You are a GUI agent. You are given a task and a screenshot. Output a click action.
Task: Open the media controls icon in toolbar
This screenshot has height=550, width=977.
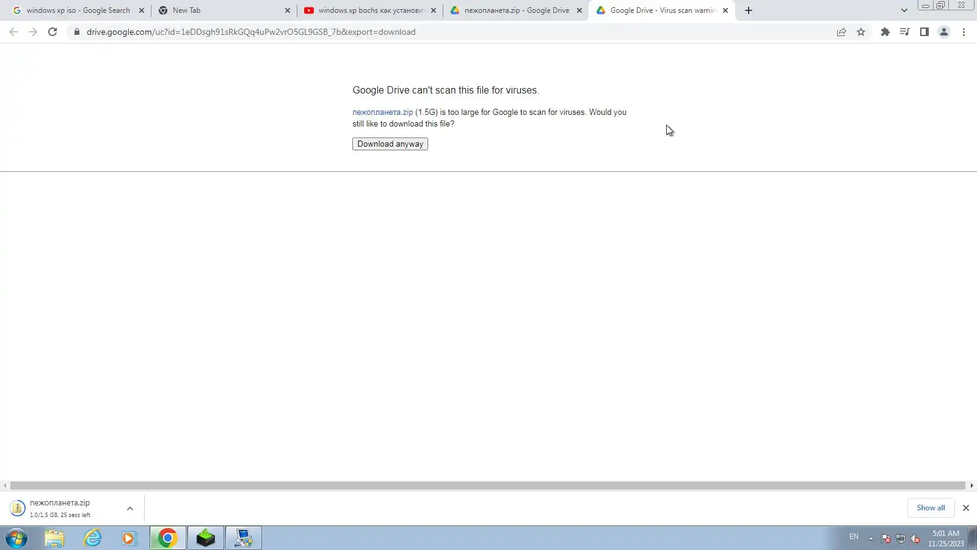point(905,32)
